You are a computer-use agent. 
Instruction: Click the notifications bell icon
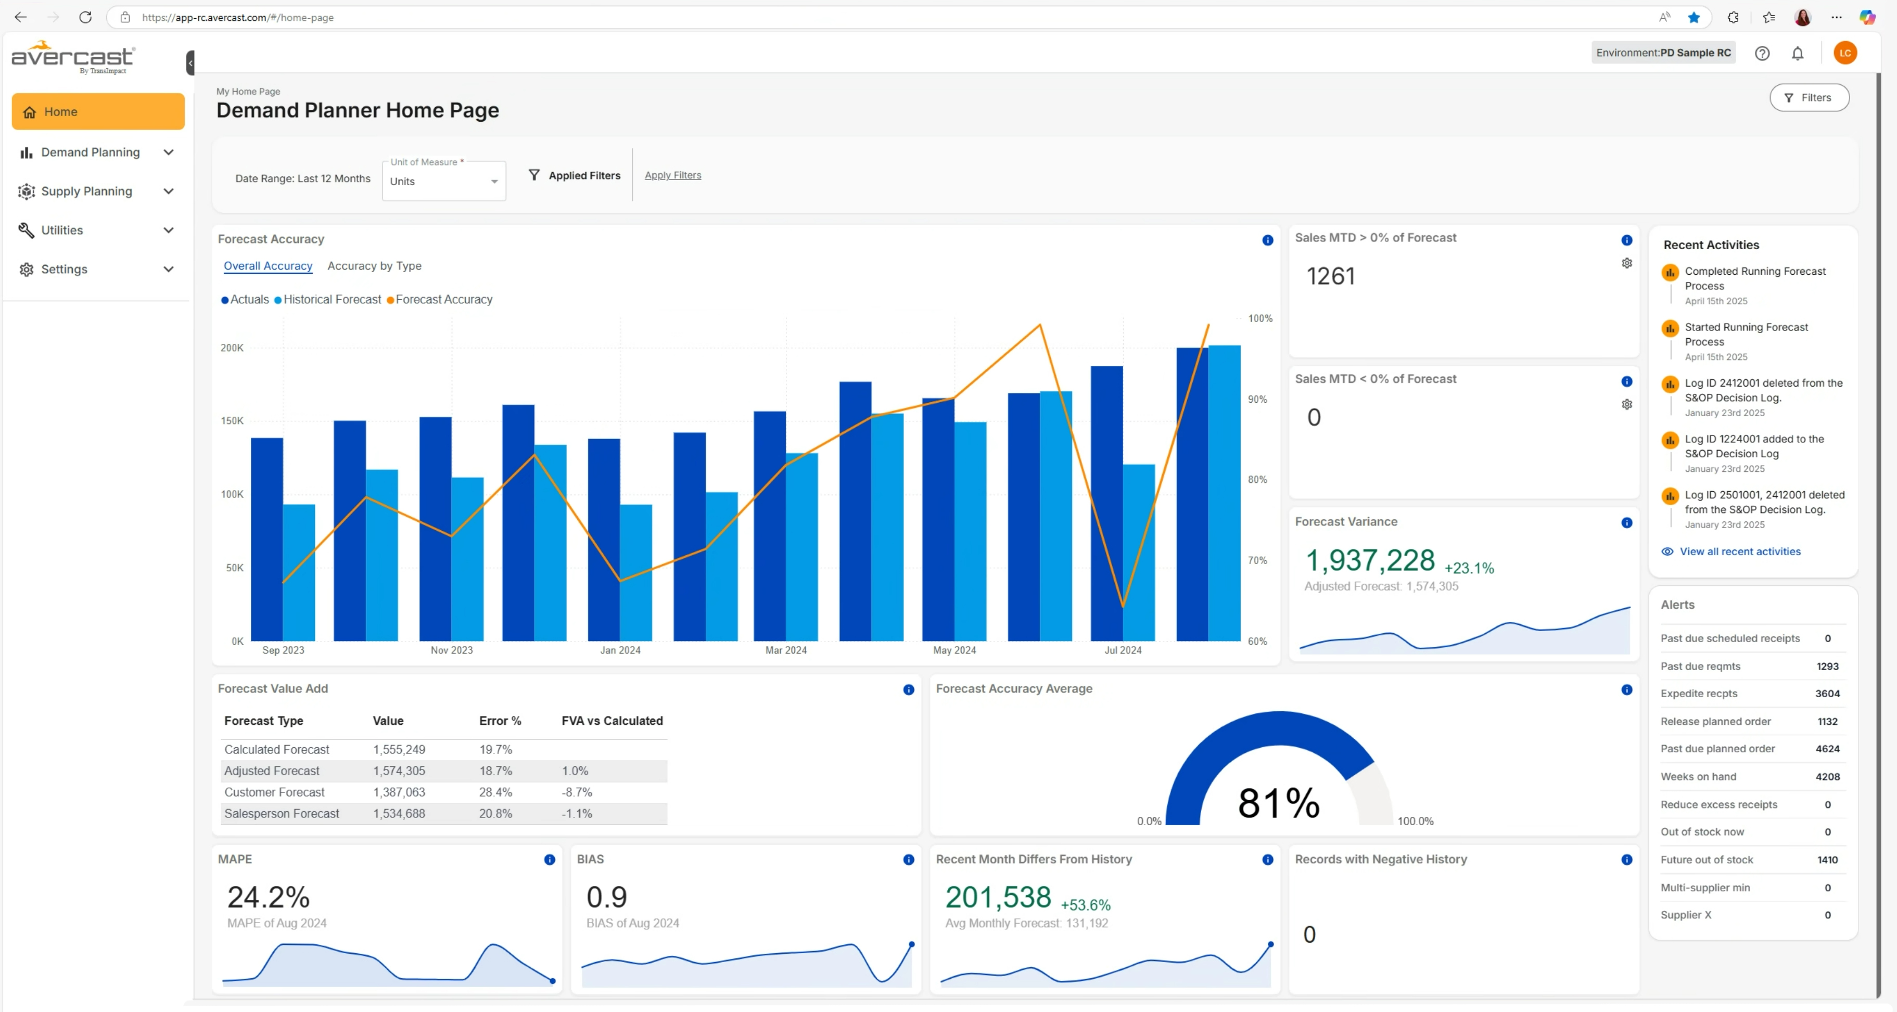[1798, 53]
